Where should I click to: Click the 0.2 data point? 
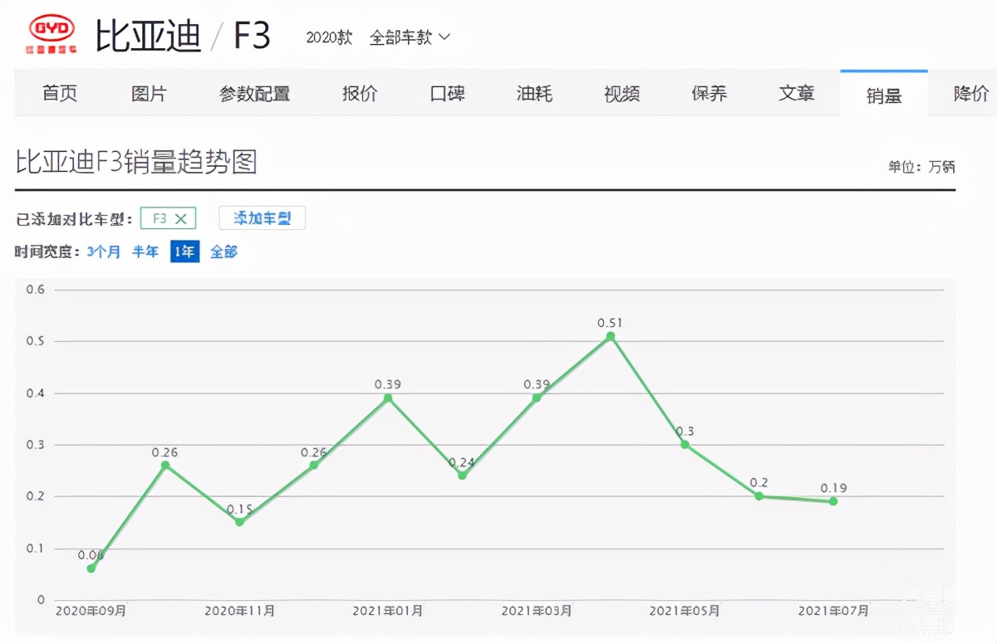[759, 496]
